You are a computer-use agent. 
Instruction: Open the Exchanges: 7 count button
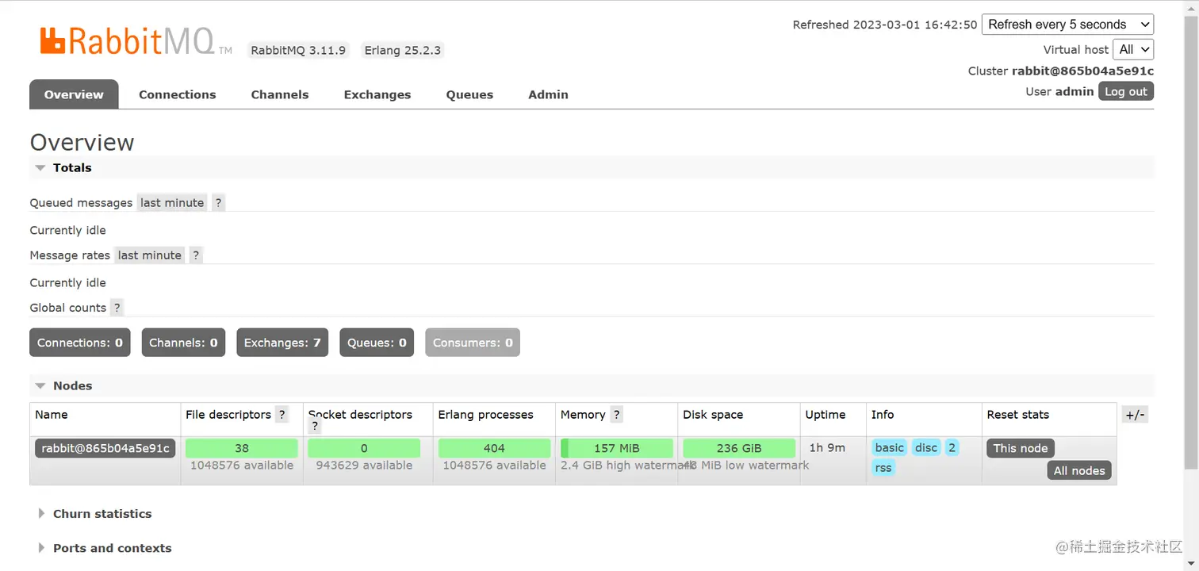[x=282, y=343]
